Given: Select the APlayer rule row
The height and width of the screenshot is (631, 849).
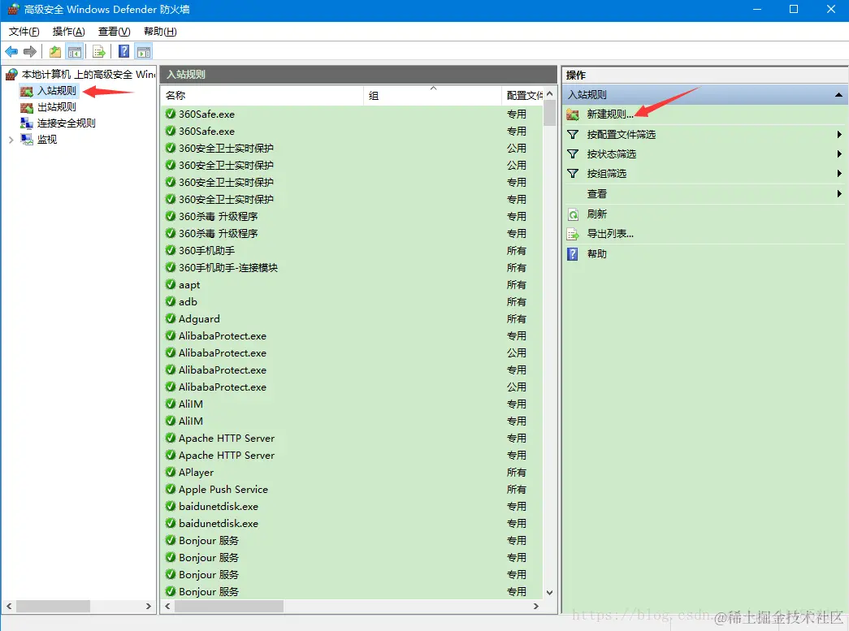Looking at the screenshot, I should [352, 473].
